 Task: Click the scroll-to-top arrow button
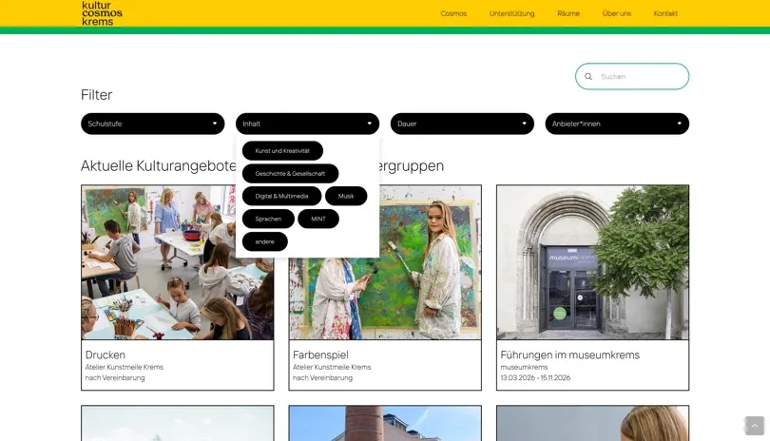(754, 425)
